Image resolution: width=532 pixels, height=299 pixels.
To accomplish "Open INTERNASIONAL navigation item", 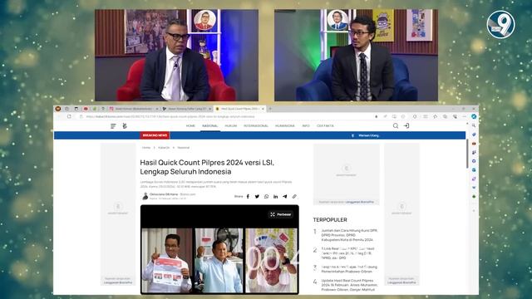I will pos(256,125).
